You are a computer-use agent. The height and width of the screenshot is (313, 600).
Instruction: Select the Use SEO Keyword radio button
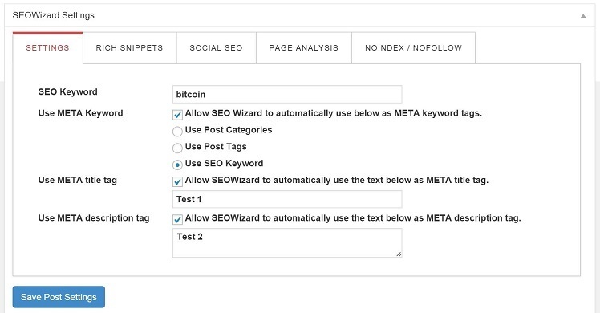tap(177, 165)
